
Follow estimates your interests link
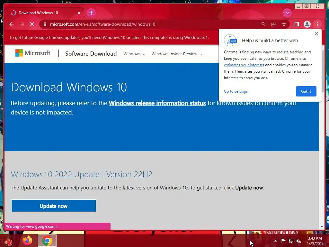[x=244, y=65]
